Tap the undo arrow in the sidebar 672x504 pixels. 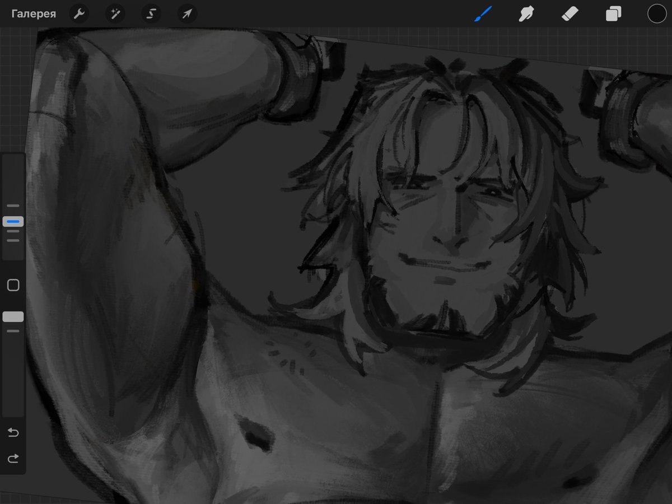tap(13, 432)
